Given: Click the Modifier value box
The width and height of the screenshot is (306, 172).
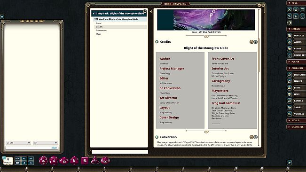Looking at the screenshot, I should point(8,161).
